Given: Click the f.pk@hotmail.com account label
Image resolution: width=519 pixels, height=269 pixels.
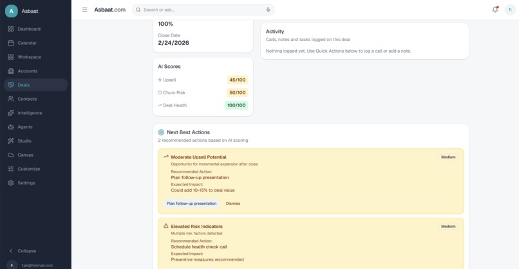Looking at the screenshot, I should click(x=37, y=265).
